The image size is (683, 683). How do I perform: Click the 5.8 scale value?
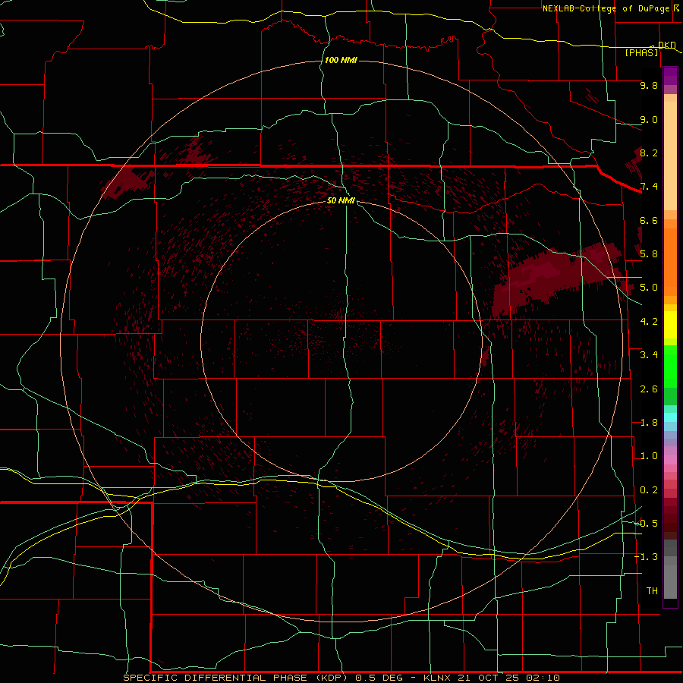649,253
